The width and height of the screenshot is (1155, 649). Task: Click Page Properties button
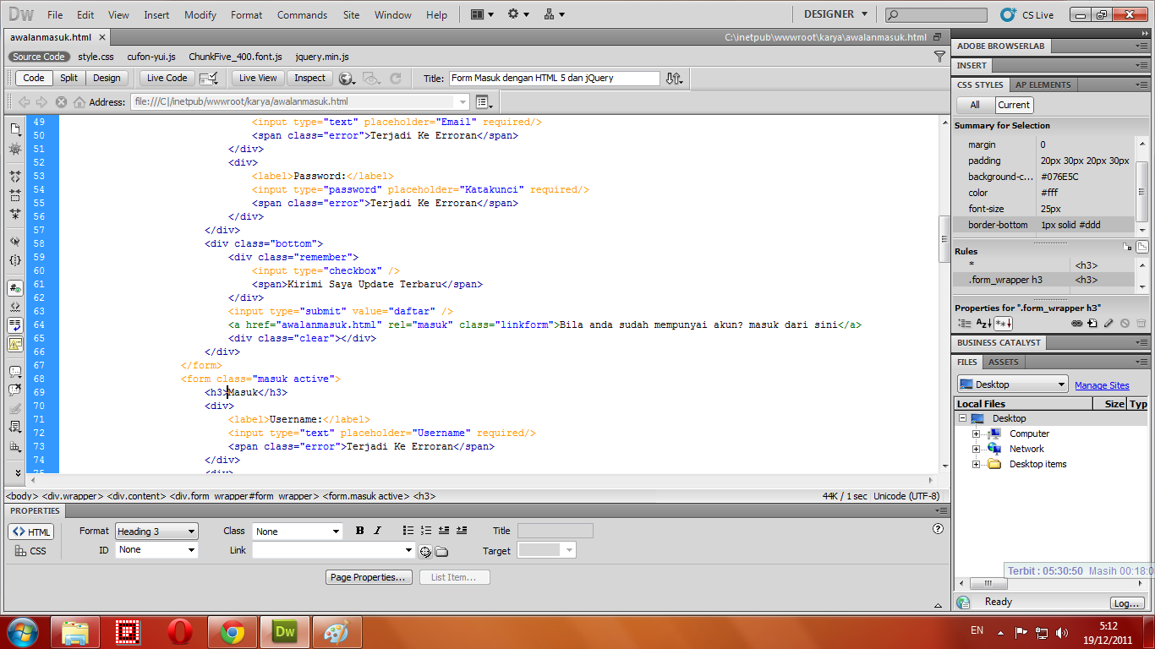click(369, 577)
